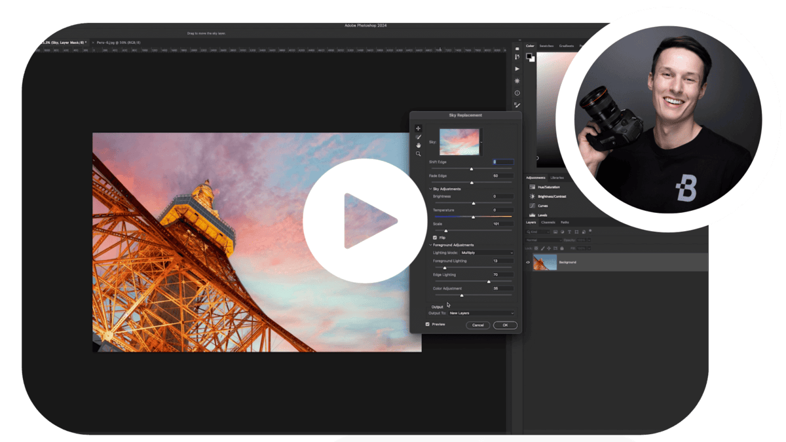This screenshot has height=442, width=786.
Task: Click the Brightness/Contrast adjustment icon
Action: tap(533, 196)
